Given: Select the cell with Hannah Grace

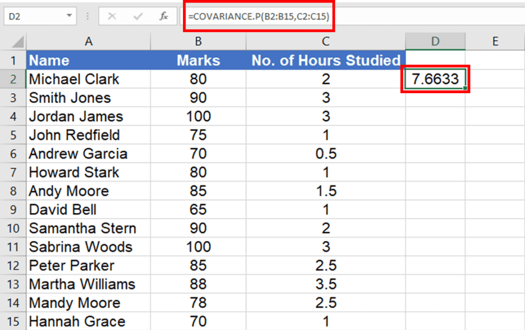Looking at the screenshot, I should pyautogui.click(x=88, y=321).
